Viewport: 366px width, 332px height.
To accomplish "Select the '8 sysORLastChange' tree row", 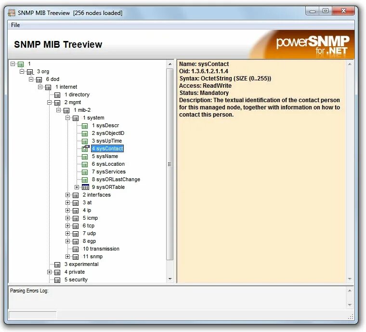I will pyautogui.click(x=116, y=179).
